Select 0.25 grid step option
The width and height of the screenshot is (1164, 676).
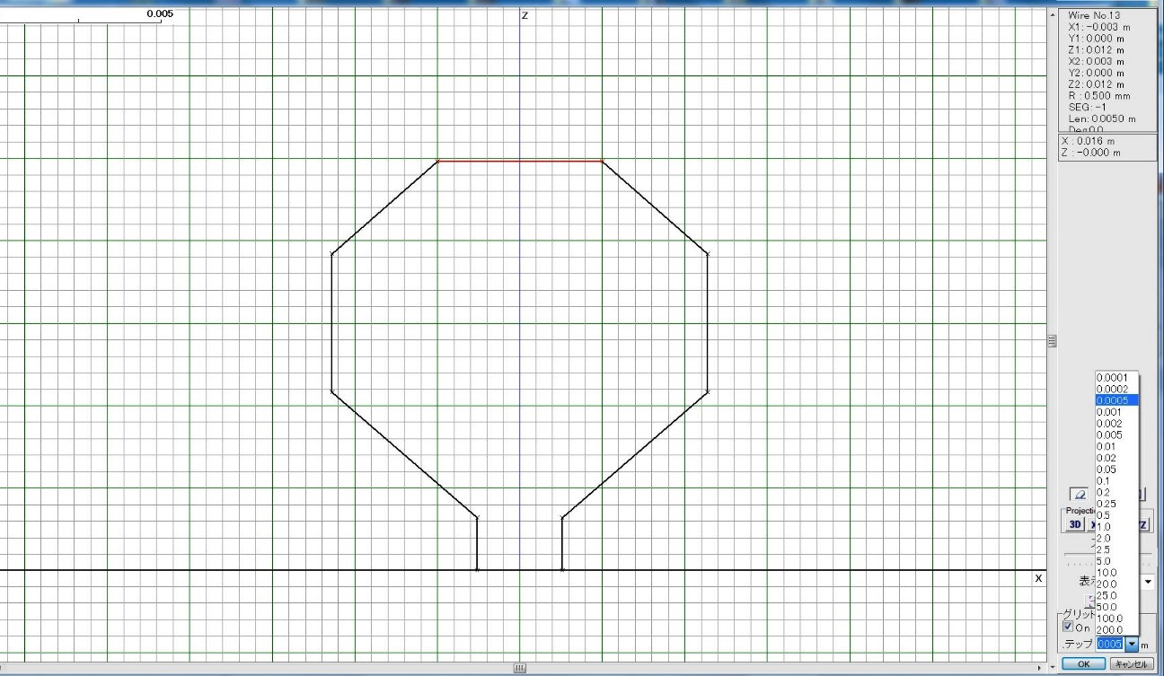(1117, 505)
